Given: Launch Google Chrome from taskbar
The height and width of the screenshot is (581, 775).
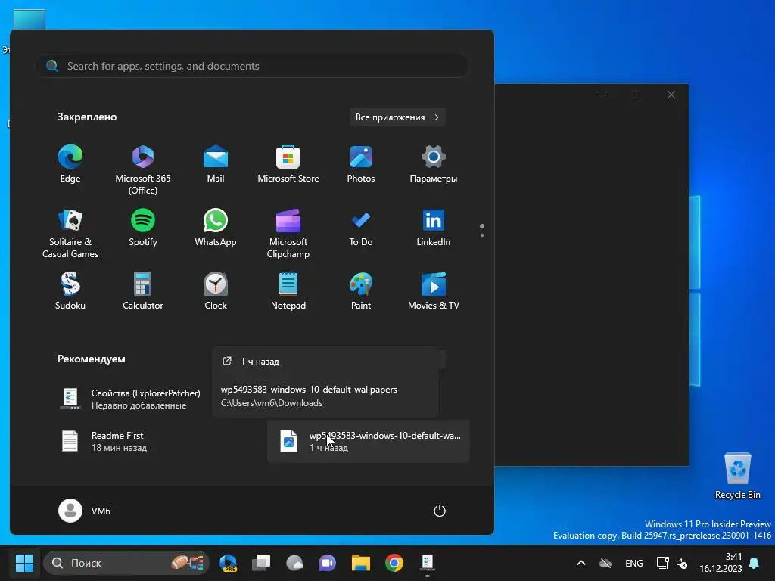Looking at the screenshot, I should [394, 563].
